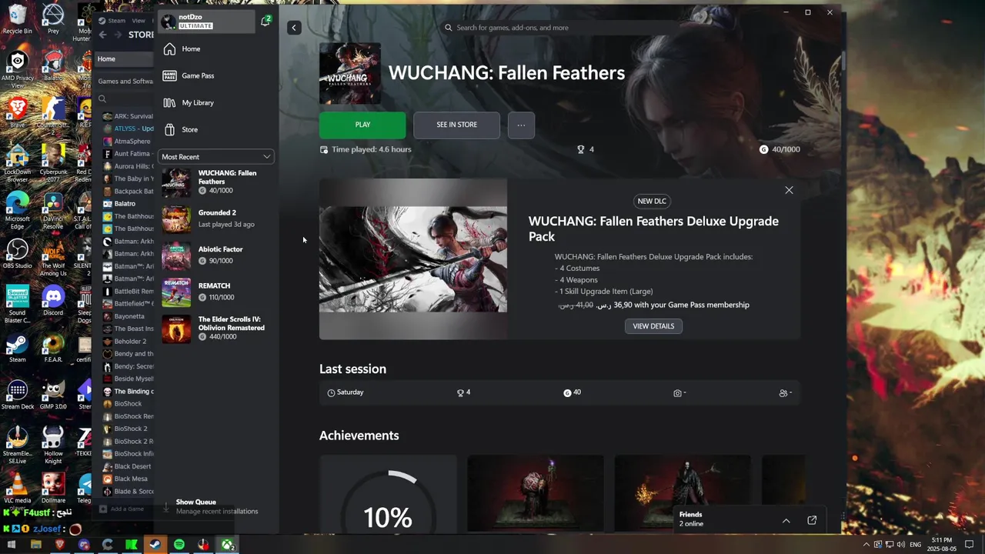Open the notDzo Ultimate profile card
Viewport: 985px width, 554px height.
(206, 22)
